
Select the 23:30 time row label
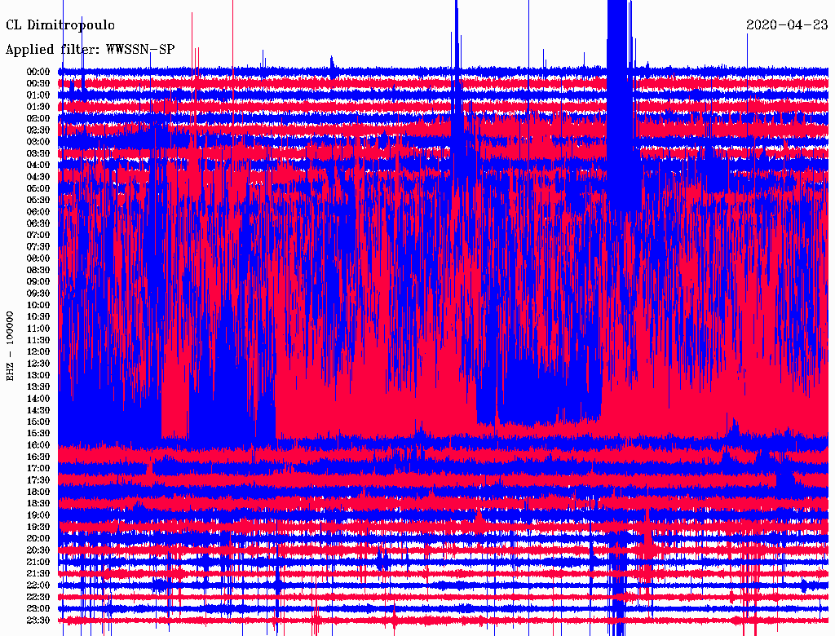tap(38, 621)
